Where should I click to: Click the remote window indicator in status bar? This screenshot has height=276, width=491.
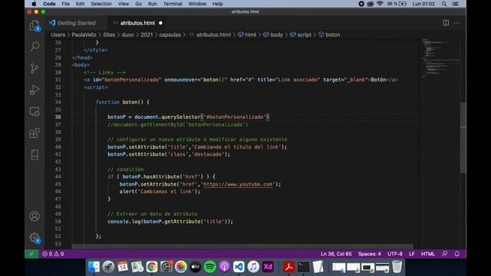tap(31, 254)
